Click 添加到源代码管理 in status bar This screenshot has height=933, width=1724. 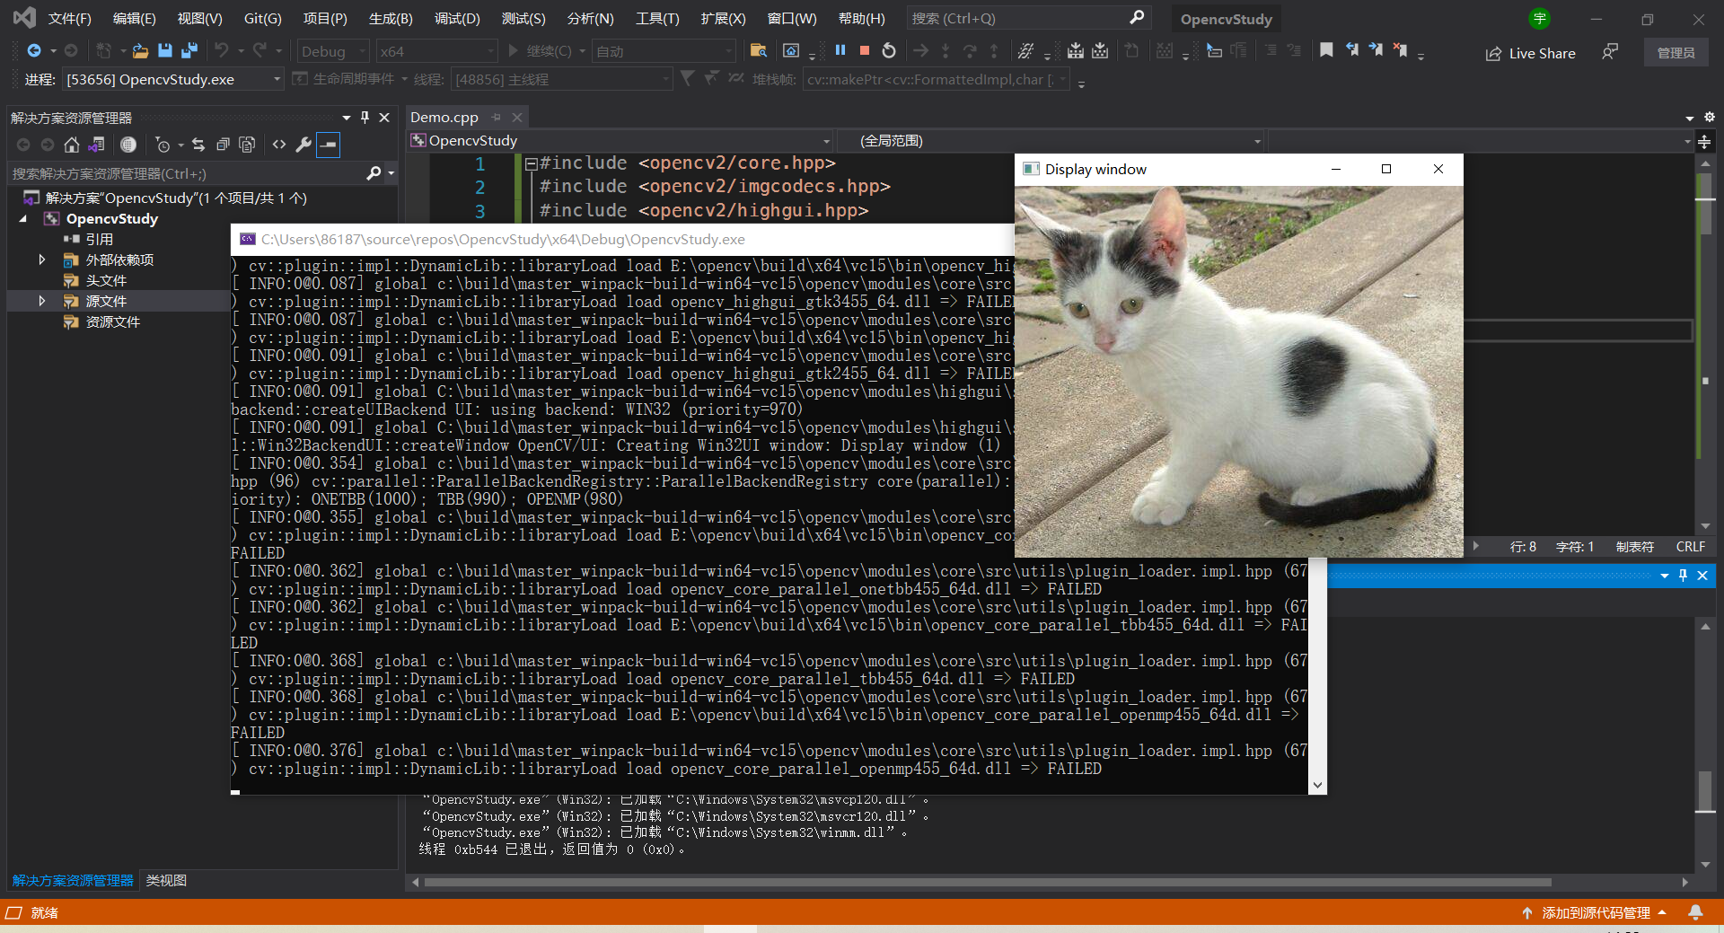click(1595, 912)
